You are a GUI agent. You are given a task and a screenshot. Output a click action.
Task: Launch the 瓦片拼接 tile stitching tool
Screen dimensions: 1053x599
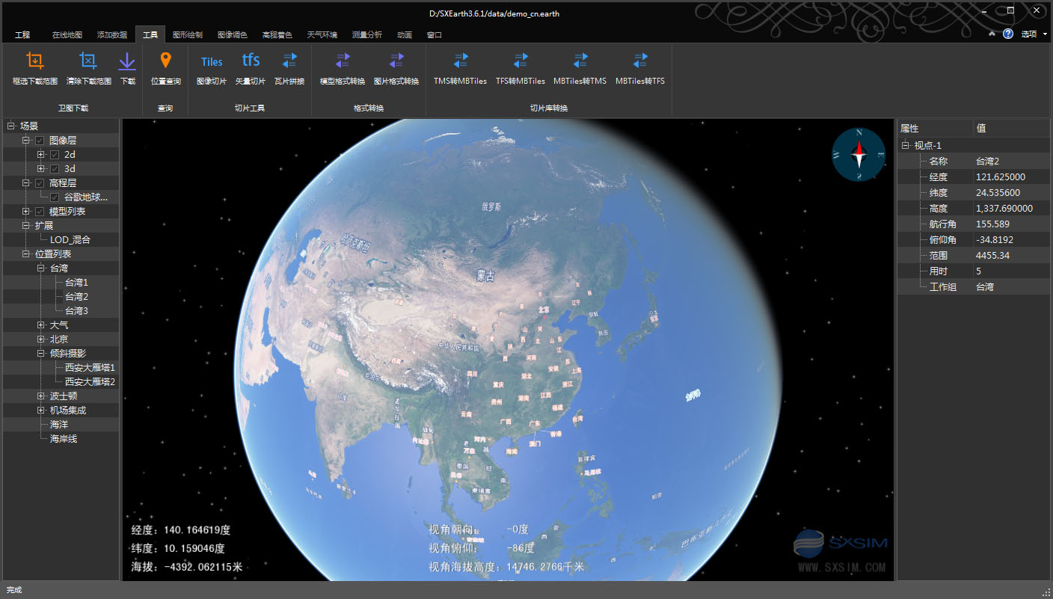click(289, 68)
